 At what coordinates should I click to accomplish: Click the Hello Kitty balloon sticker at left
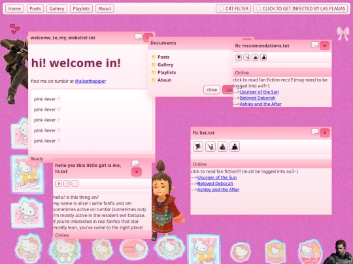(x=27, y=174)
